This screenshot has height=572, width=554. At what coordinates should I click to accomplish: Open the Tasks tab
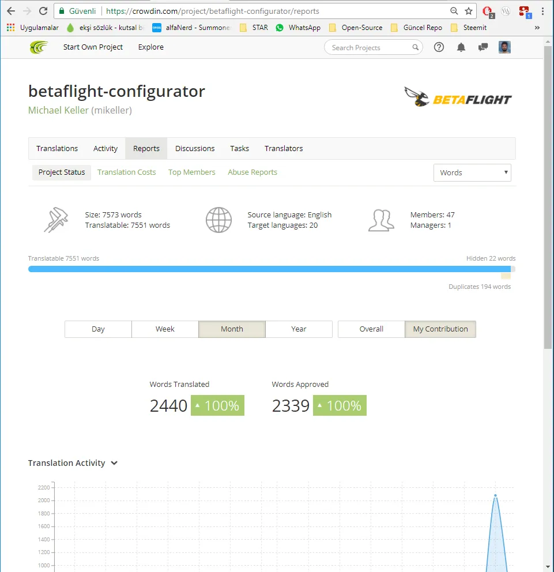tap(239, 148)
